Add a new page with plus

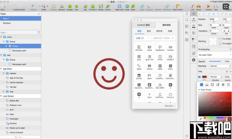click(x=39, y=14)
